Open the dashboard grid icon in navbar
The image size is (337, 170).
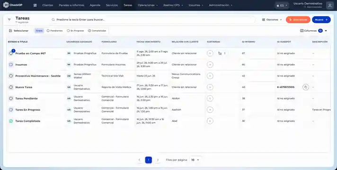35,5
